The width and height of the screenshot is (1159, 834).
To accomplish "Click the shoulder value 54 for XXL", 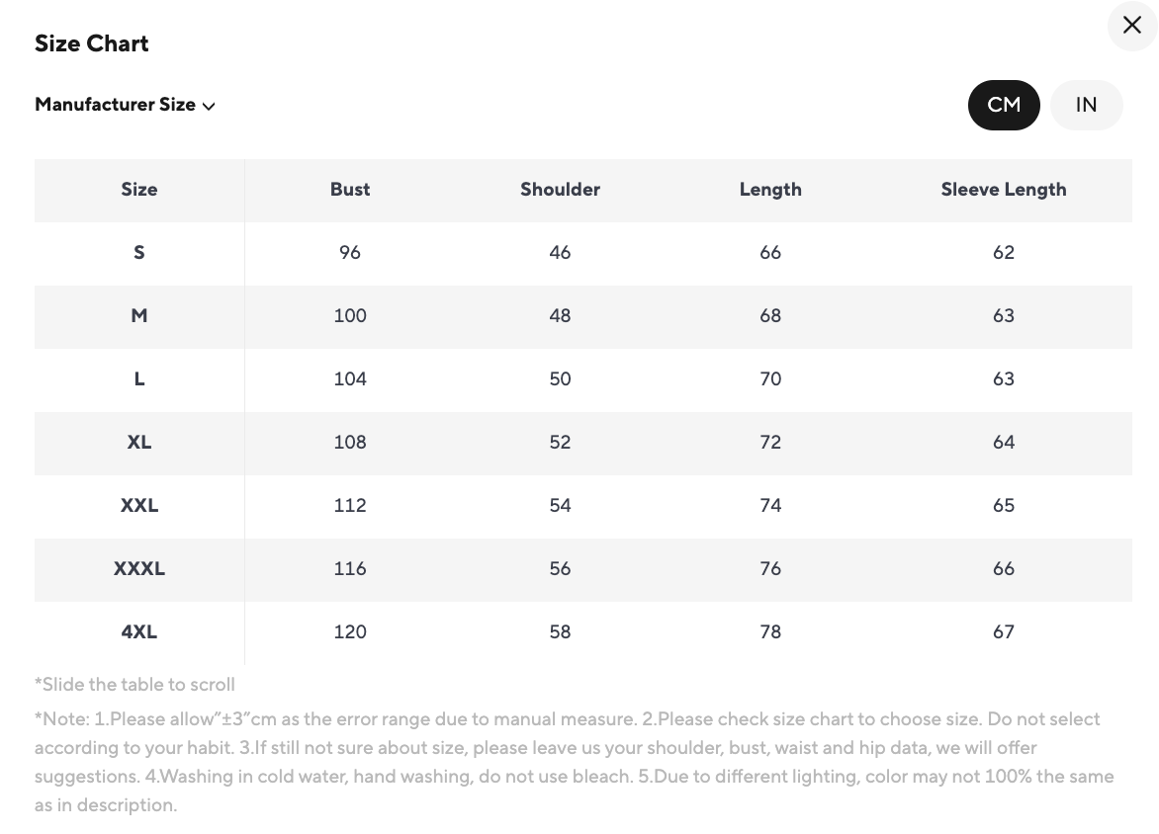I will click(x=560, y=506).
